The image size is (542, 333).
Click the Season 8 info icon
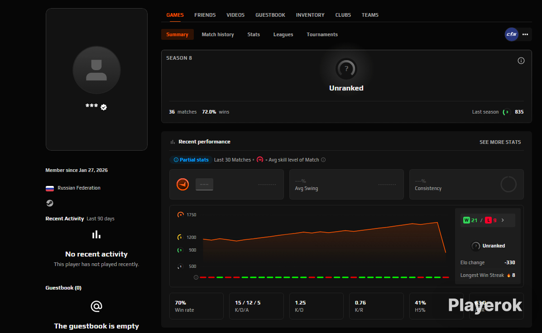click(x=521, y=61)
